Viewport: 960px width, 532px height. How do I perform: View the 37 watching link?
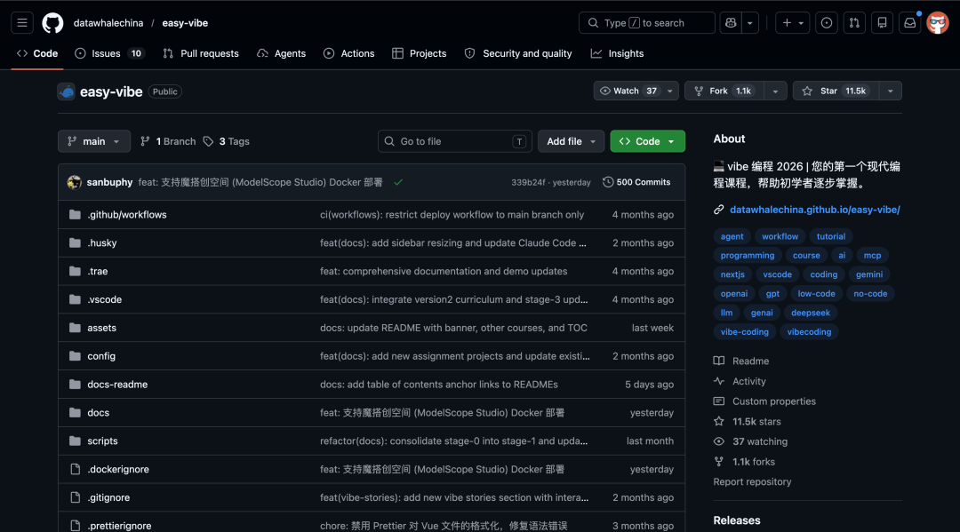pos(760,442)
